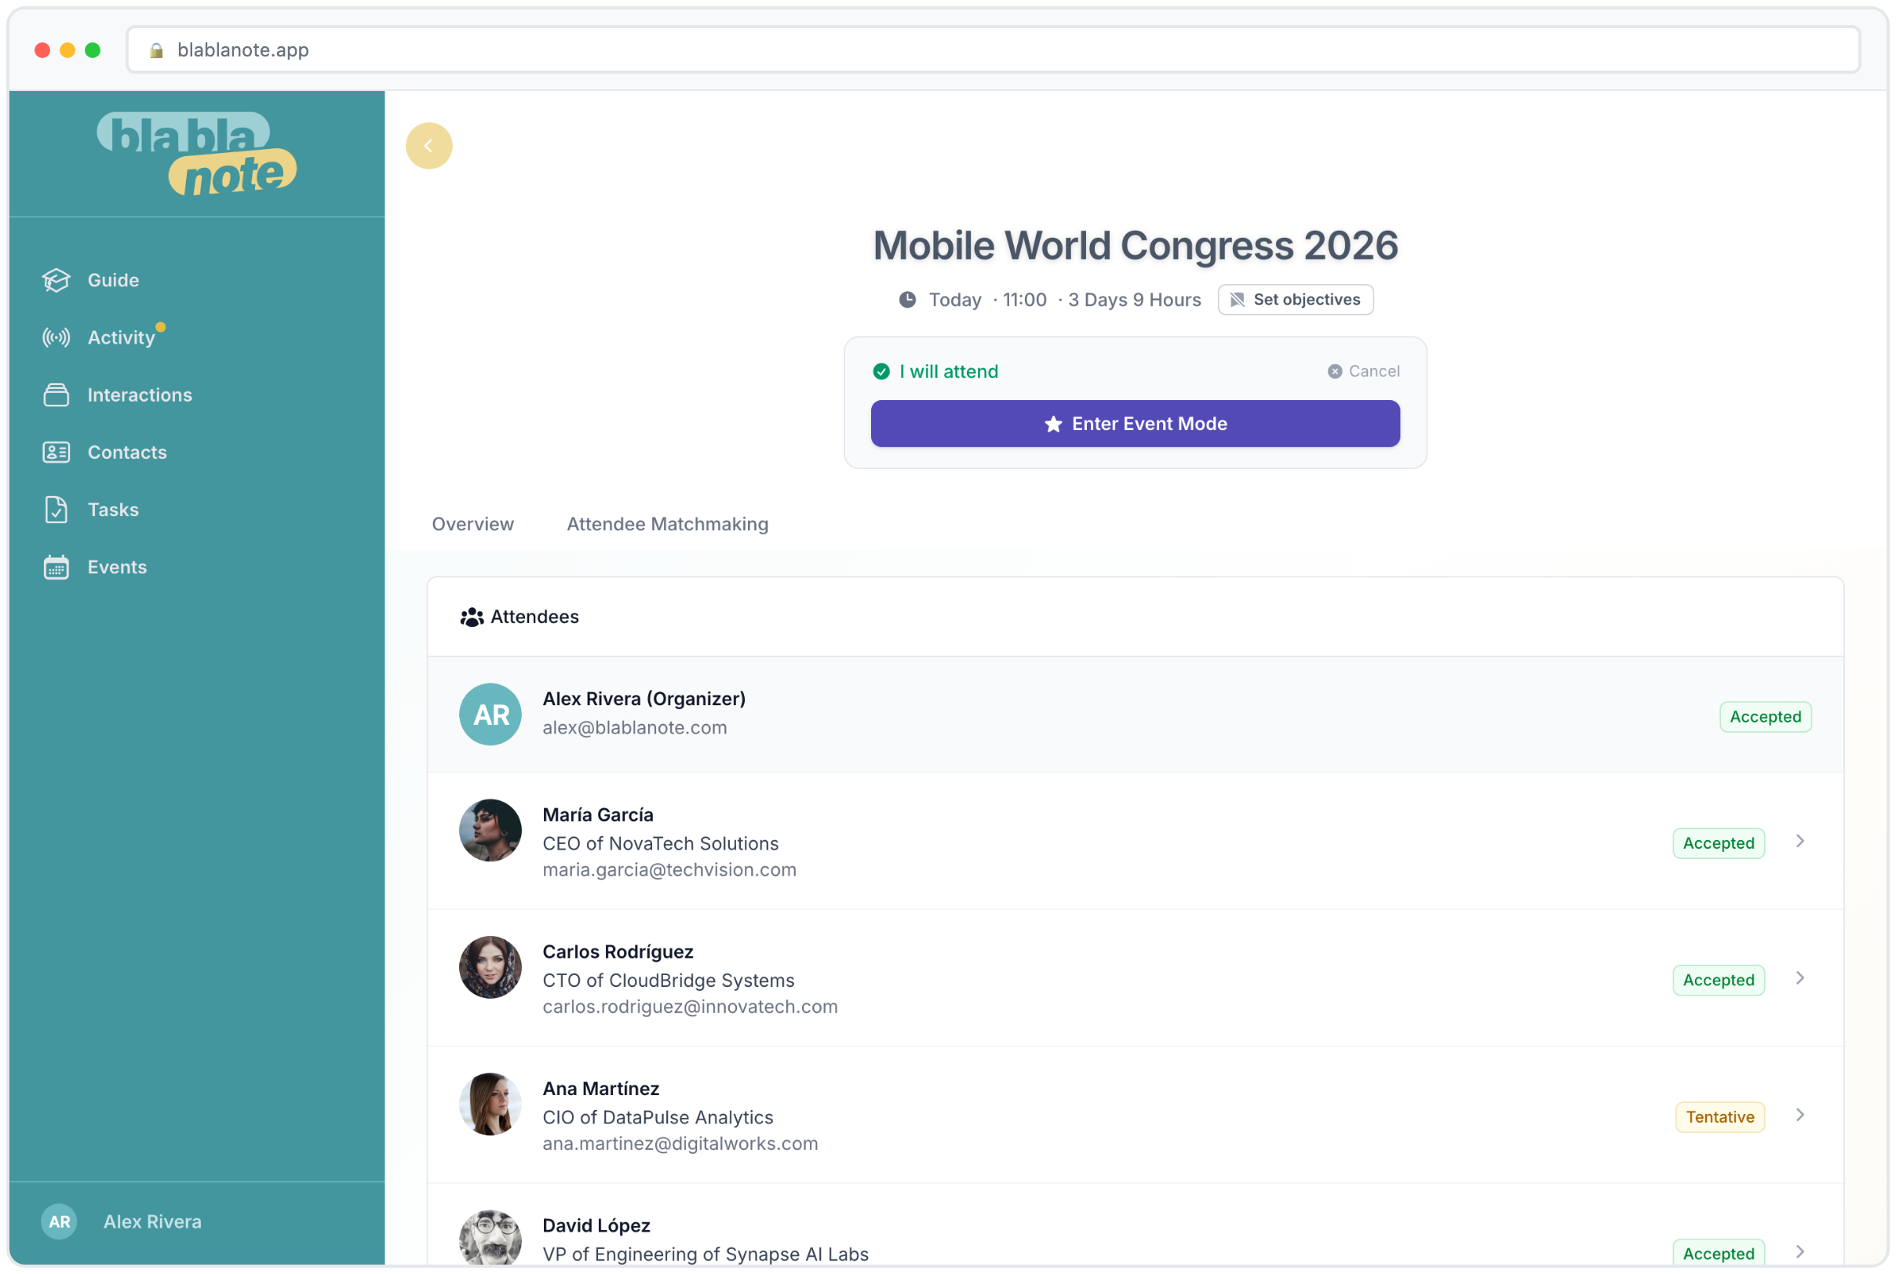Open Interactions from the sidebar
This screenshot has height=1274, width=1896.
139,395
